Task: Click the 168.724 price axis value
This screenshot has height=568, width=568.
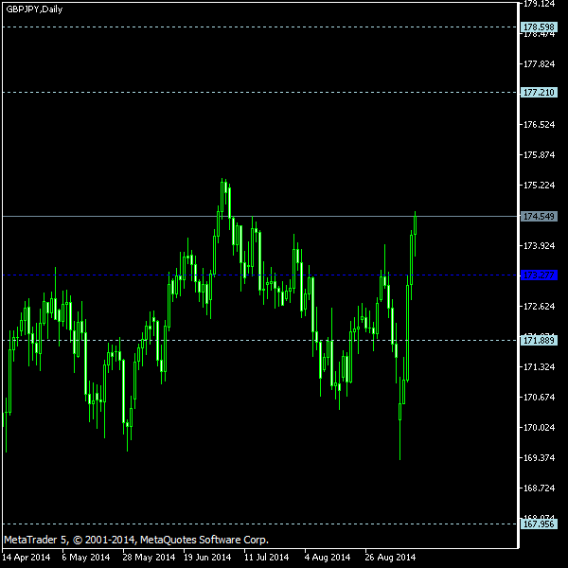Action: click(539, 488)
